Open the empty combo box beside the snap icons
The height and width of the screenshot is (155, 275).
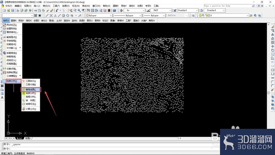point(18,15)
